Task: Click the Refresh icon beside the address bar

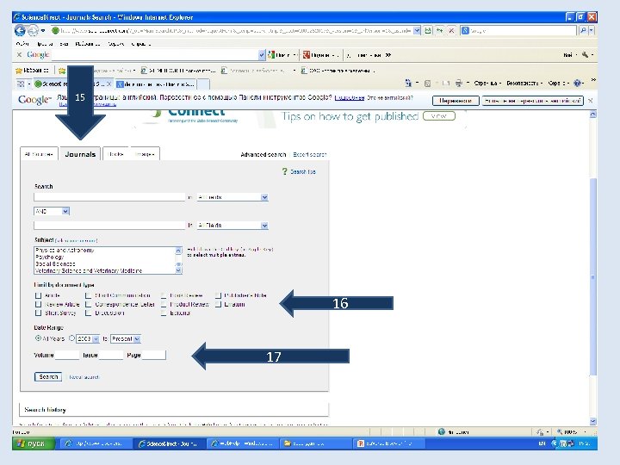Action: pos(439,30)
